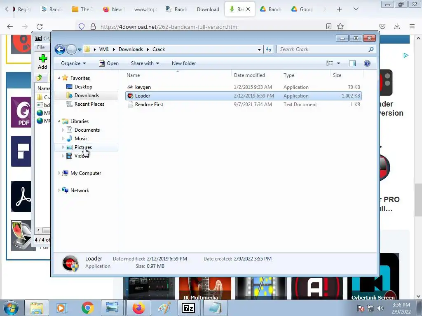Click the Windows Start button
422x316 pixels.
[11, 308]
